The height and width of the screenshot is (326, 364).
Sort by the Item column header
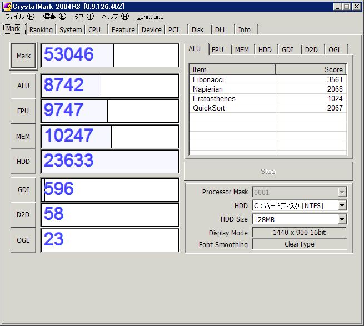(x=232, y=69)
